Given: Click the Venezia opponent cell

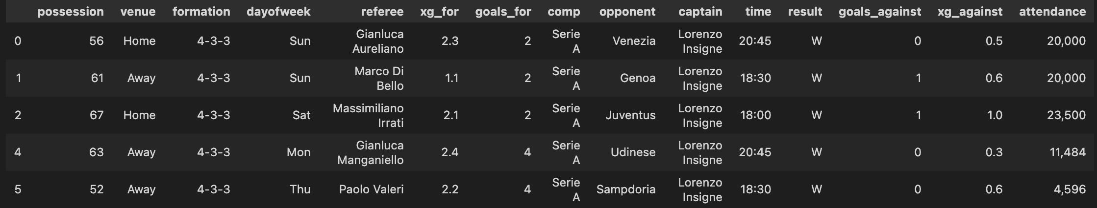Looking at the screenshot, I should pyautogui.click(x=634, y=41).
